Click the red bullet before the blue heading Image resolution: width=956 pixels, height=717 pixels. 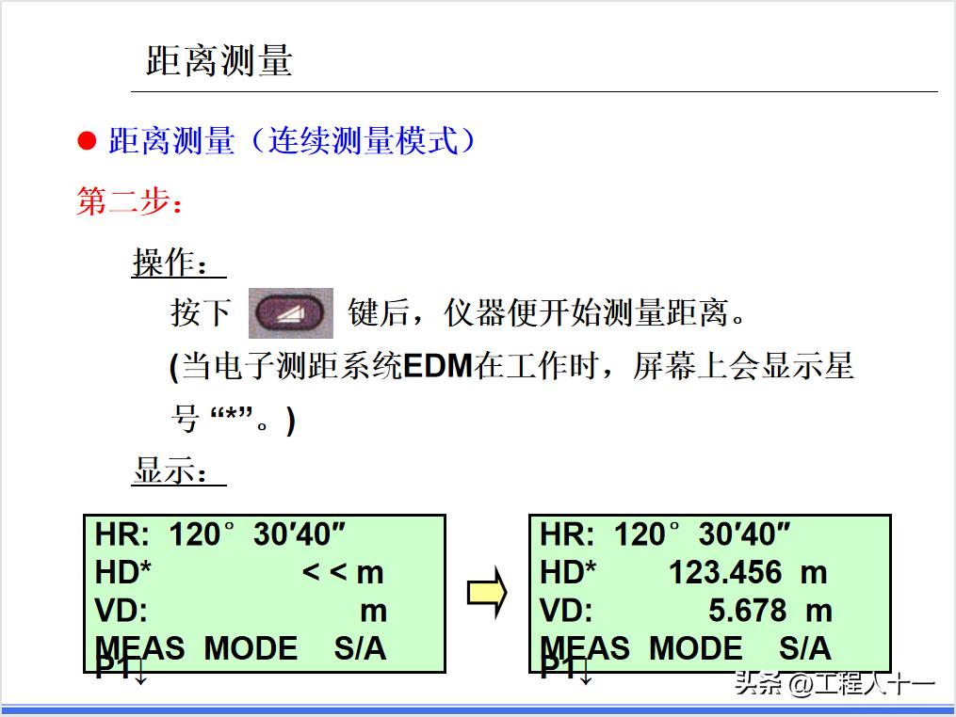pos(88,141)
